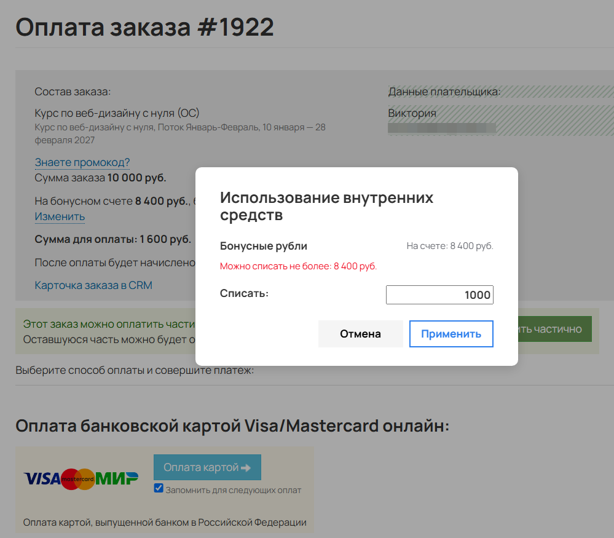Click payer name Виктория
The height and width of the screenshot is (538, 614).
click(x=412, y=113)
